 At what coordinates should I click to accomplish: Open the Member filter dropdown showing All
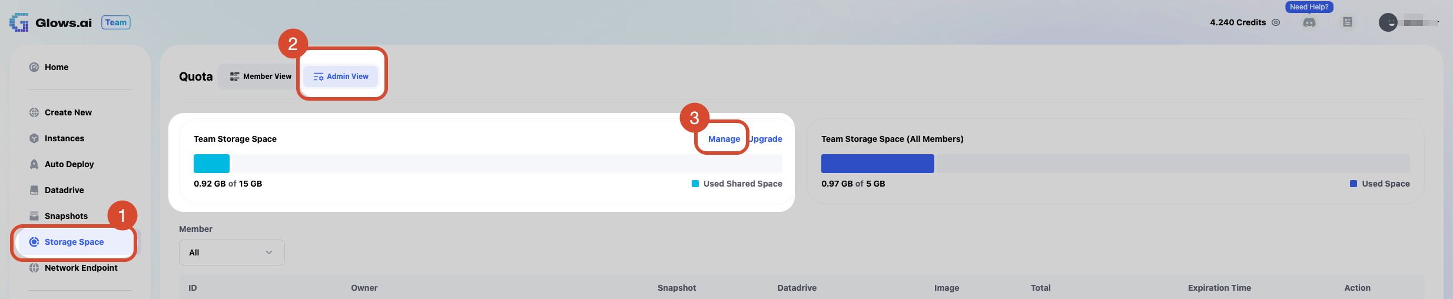pyautogui.click(x=232, y=253)
